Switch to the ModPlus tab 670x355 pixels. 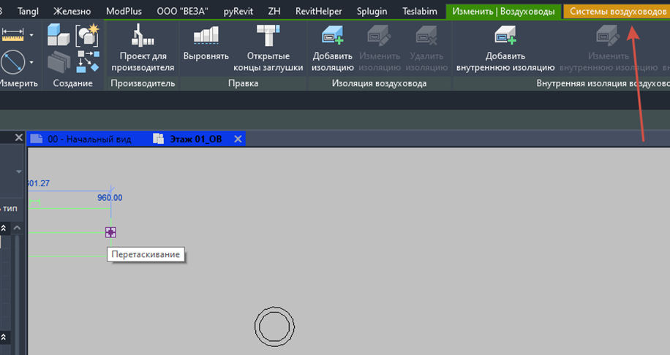[124, 11]
